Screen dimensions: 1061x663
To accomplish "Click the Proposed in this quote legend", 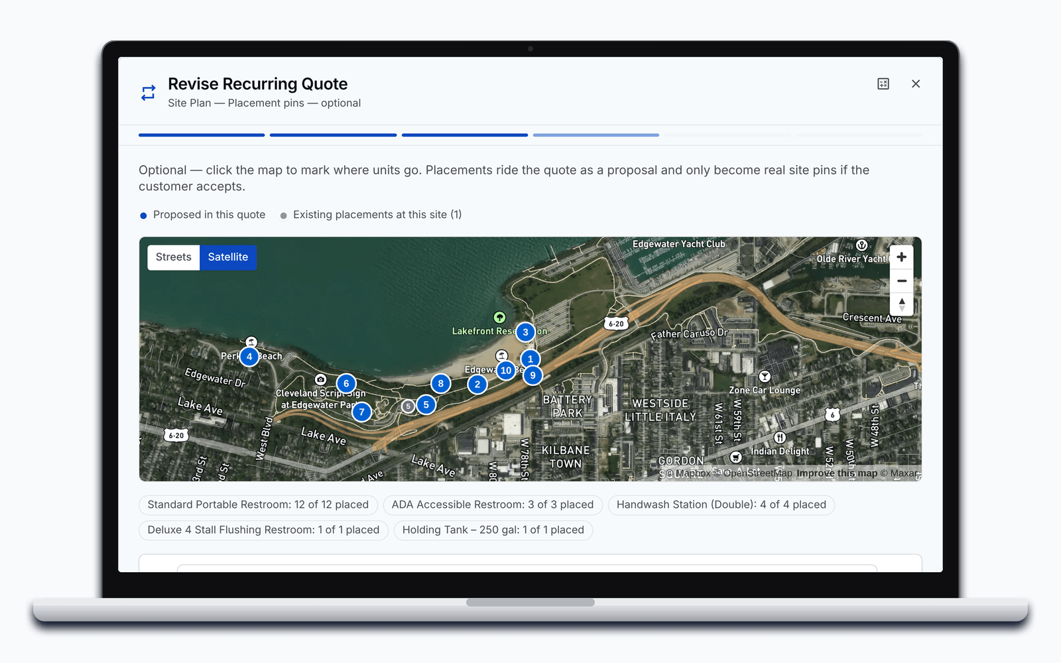I will click(x=203, y=215).
